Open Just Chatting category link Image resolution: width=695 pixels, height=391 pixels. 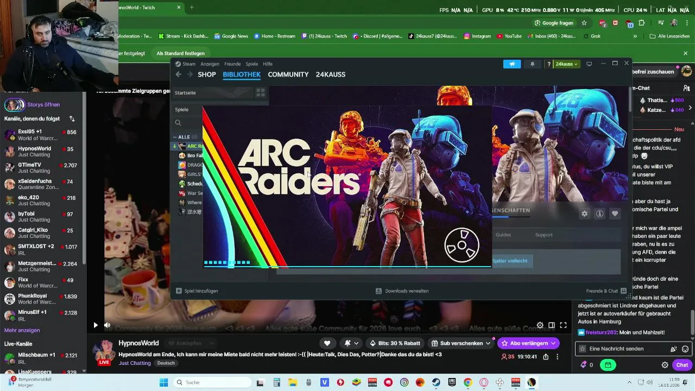[x=135, y=363]
